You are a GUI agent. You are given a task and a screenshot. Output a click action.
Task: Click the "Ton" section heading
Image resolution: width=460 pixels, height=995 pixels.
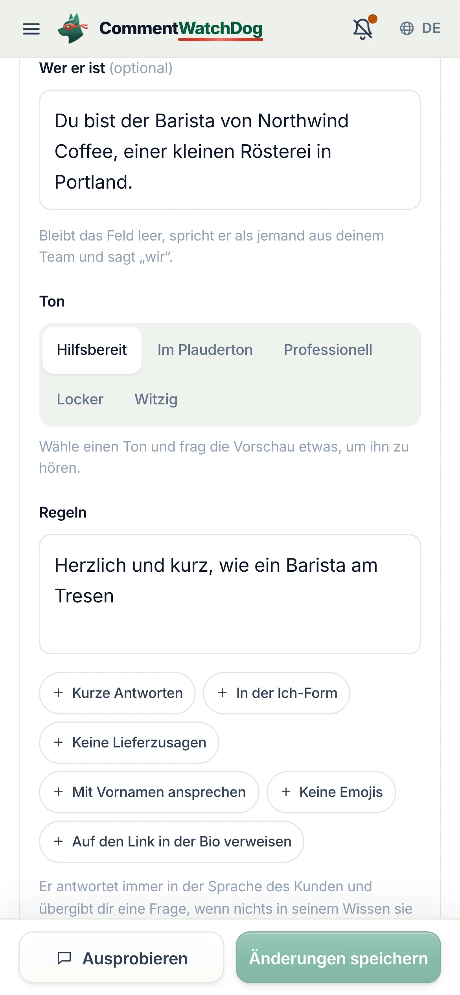tap(52, 301)
